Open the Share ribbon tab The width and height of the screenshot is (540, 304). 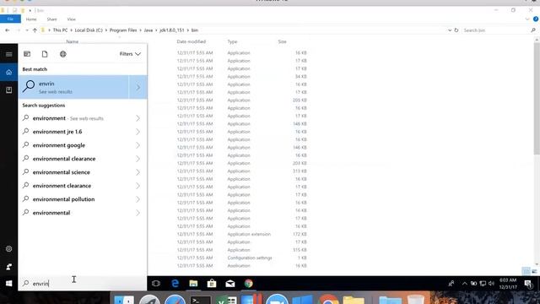(51, 19)
